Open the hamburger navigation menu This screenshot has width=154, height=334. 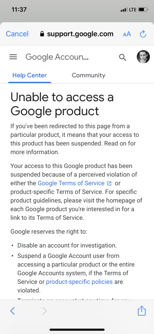(x=13, y=57)
